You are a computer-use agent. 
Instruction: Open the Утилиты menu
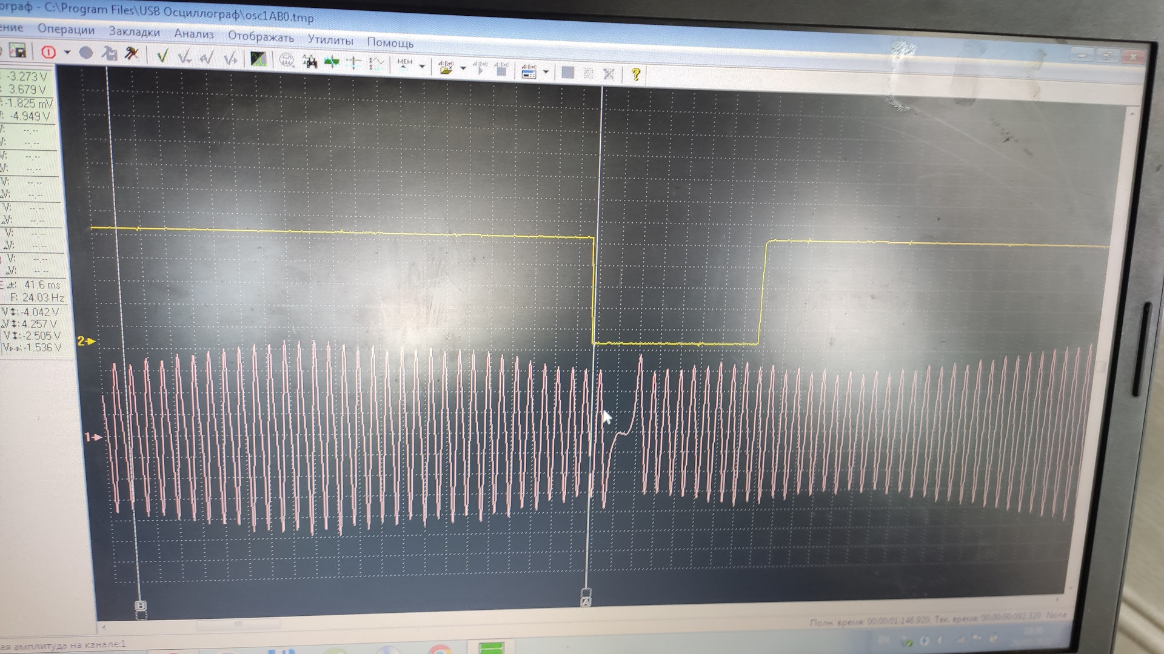(x=330, y=40)
